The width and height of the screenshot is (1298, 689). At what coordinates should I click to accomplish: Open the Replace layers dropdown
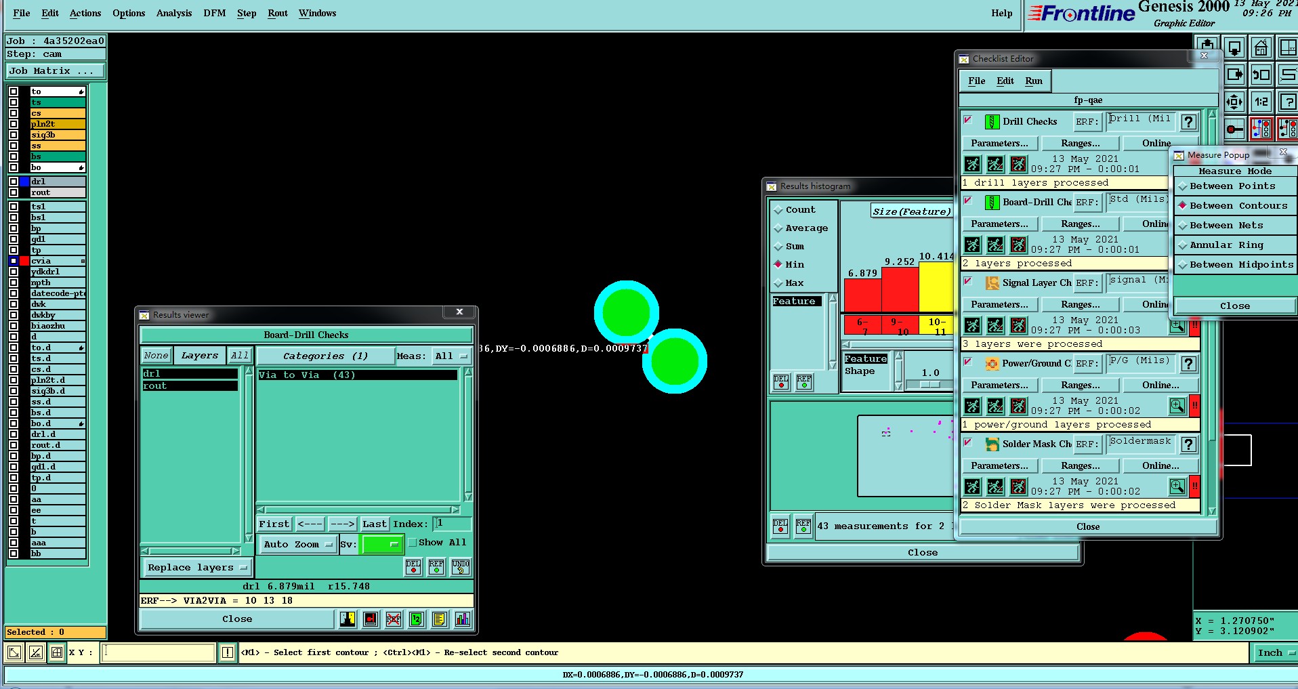click(x=197, y=567)
